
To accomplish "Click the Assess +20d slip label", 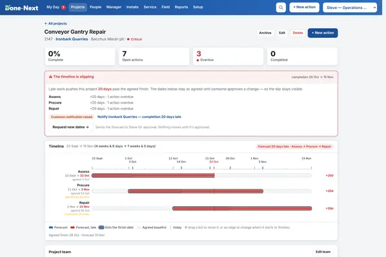I will pos(329,175).
